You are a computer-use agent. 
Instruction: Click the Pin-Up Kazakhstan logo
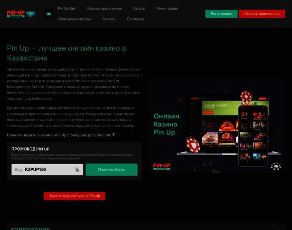[21, 14]
